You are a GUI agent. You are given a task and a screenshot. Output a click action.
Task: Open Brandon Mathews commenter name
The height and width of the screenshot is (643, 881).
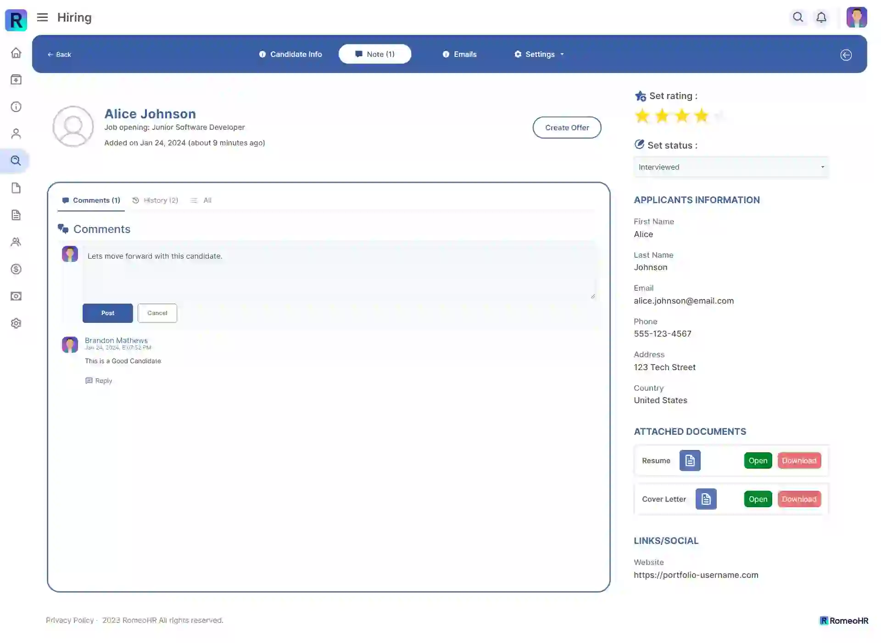(116, 340)
